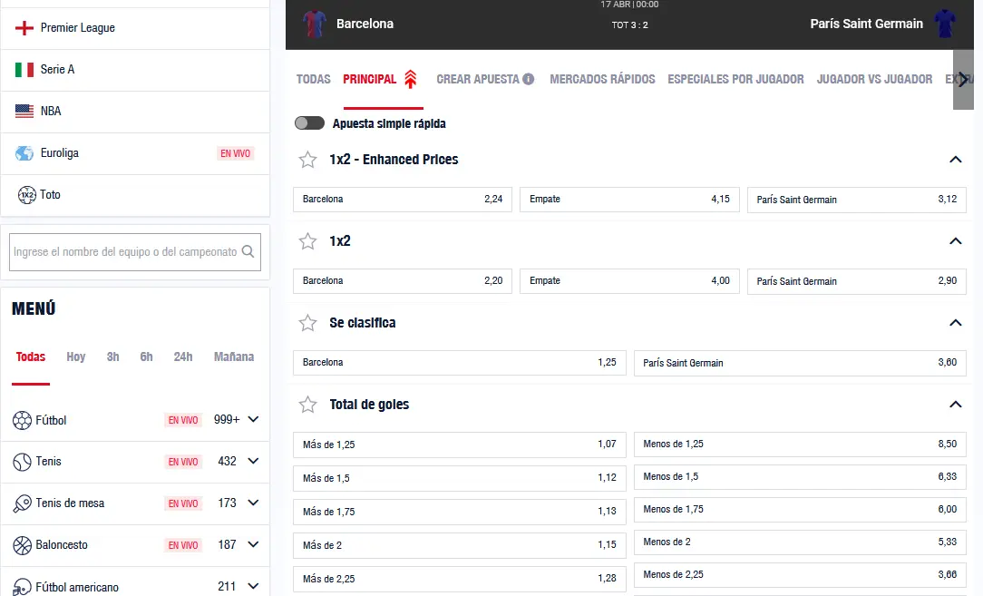This screenshot has width=983, height=596.
Task: Click the globe icon next to Euroliga
Action: [24, 153]
